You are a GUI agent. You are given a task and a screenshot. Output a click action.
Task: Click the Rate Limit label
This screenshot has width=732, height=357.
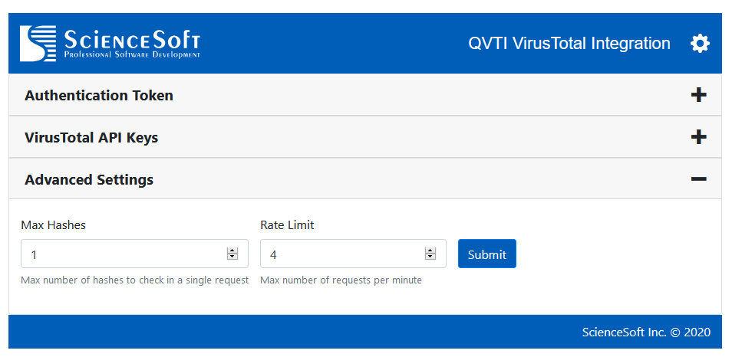tap(287, 225)
